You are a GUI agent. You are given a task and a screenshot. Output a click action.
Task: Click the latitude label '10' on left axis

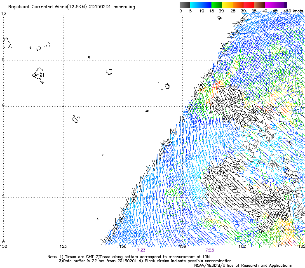coord(3,14)
